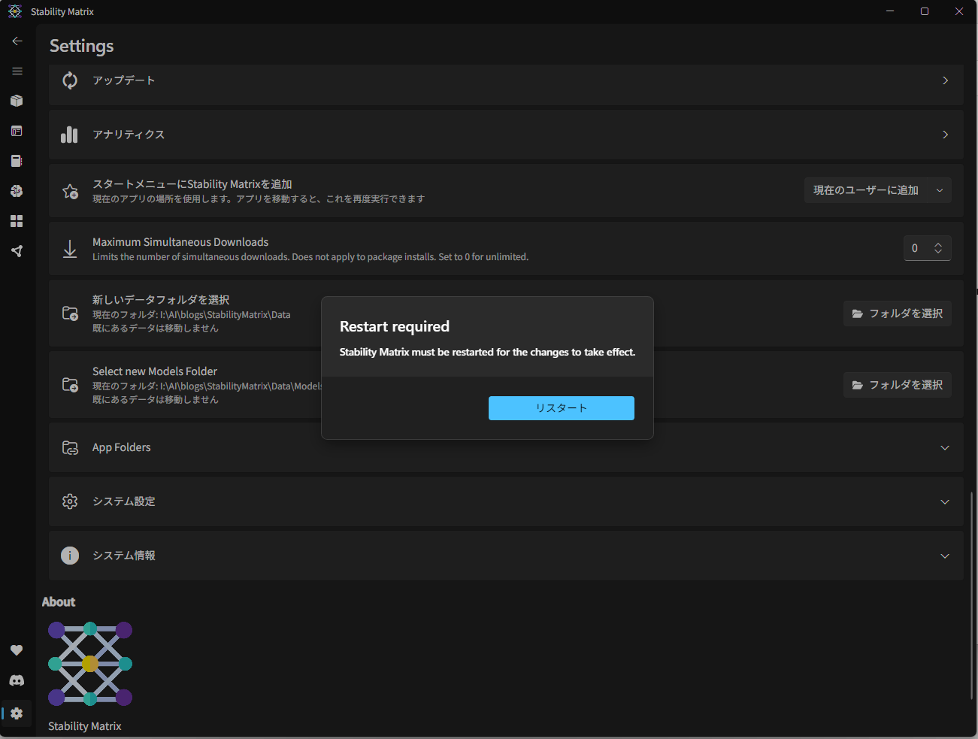Open the Output Browser grid icon
Viewport: 978px width, 739px height.
[17, 221]
